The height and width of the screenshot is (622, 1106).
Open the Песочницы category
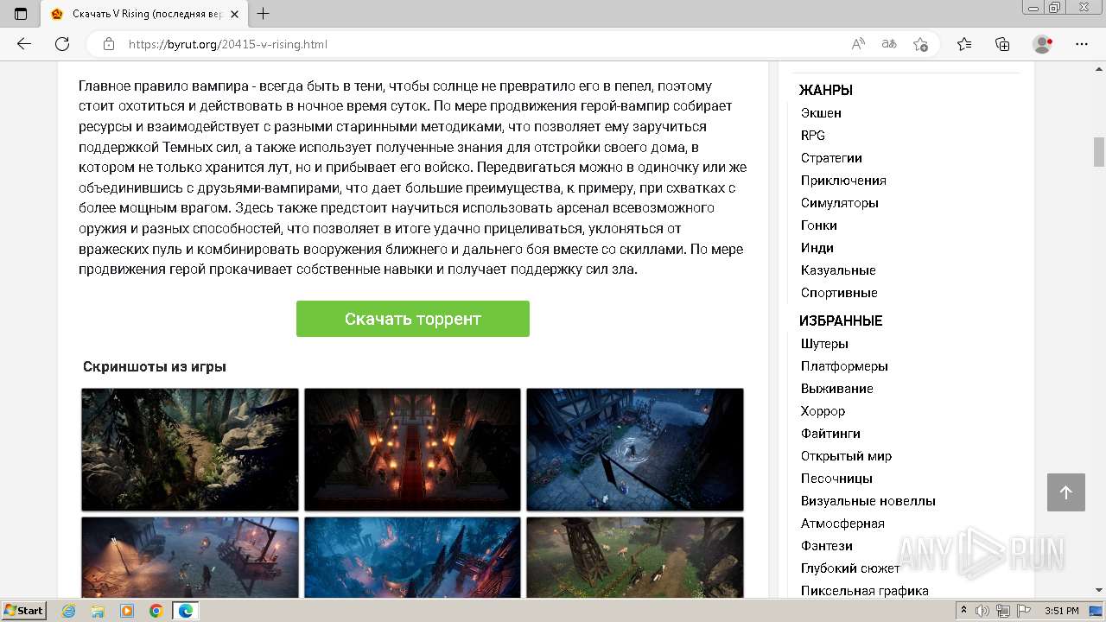coord(836,479)
